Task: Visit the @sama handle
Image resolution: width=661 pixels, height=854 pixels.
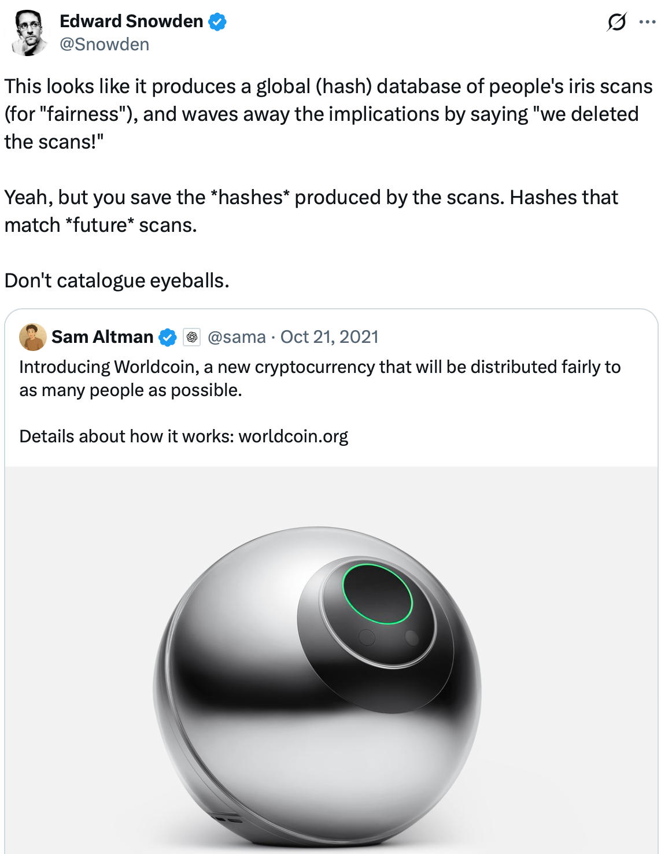Action: pos(237,337)
